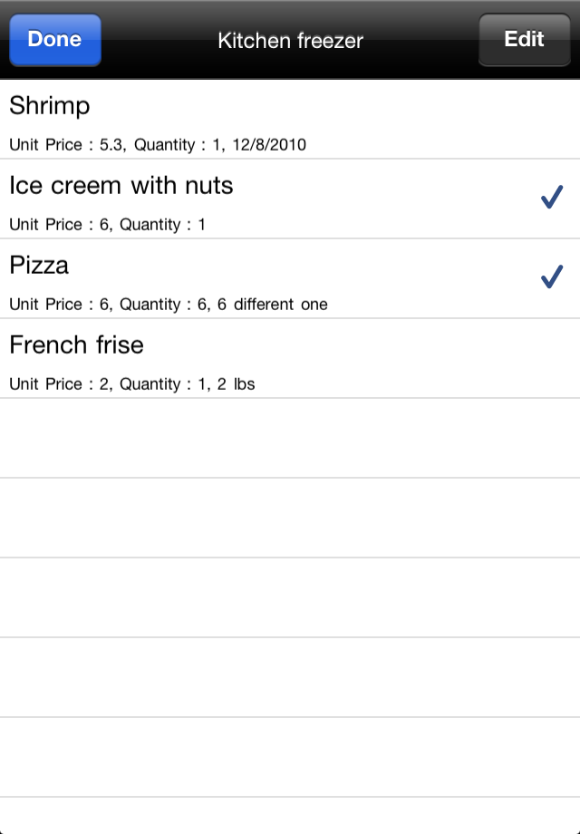Click the 12/8/2010 date on Shrimp

[x=269, y=145]
